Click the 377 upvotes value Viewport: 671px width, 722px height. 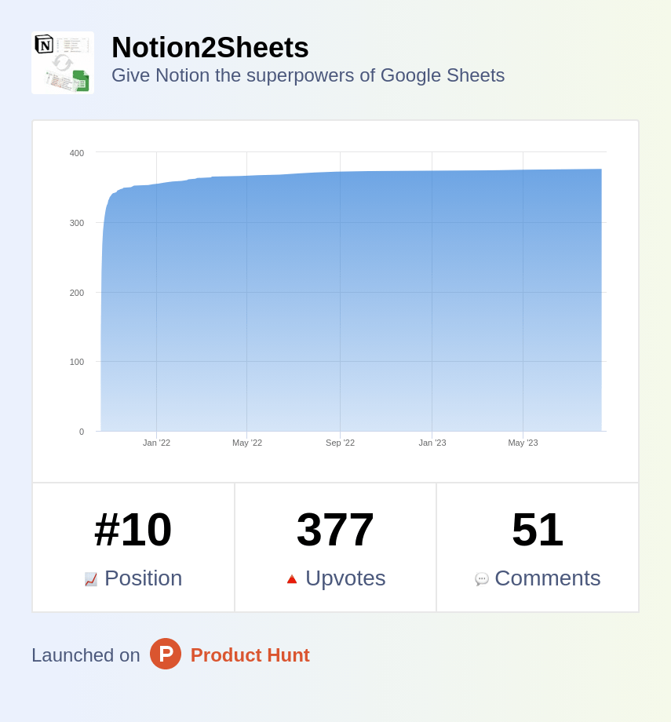pyautogui.click(x=335, y=530)
